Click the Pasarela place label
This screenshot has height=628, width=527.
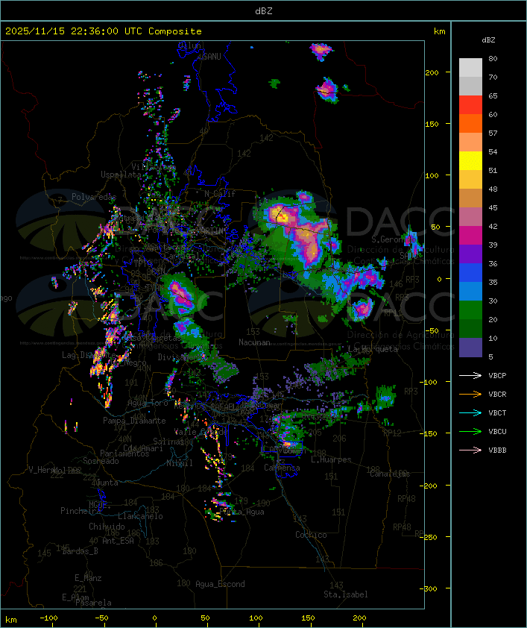pos(93,603)
